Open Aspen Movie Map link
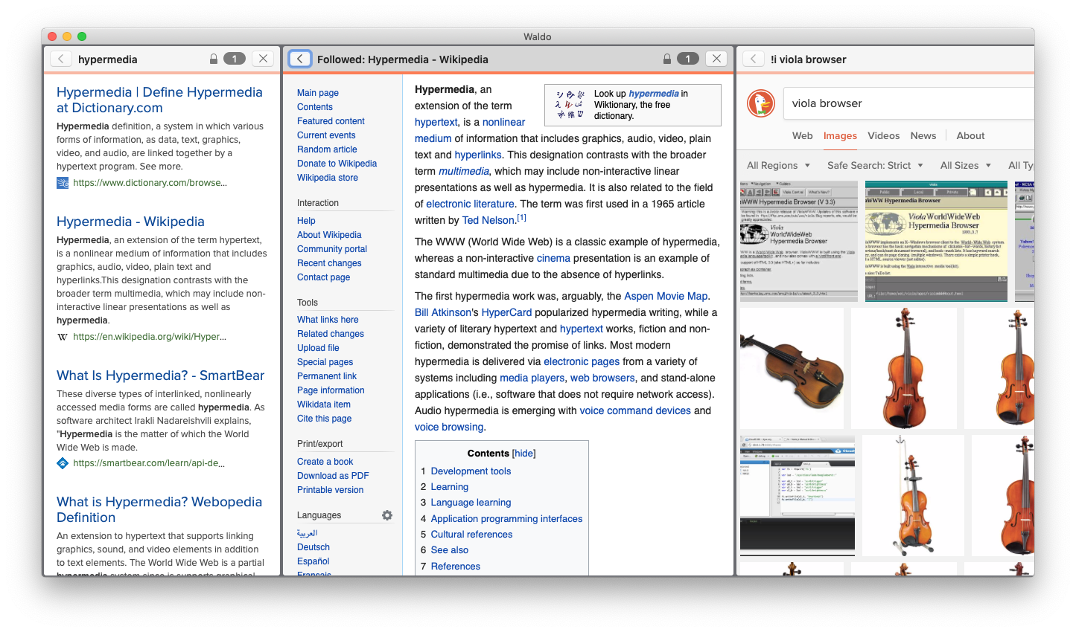 click(666, 296)
